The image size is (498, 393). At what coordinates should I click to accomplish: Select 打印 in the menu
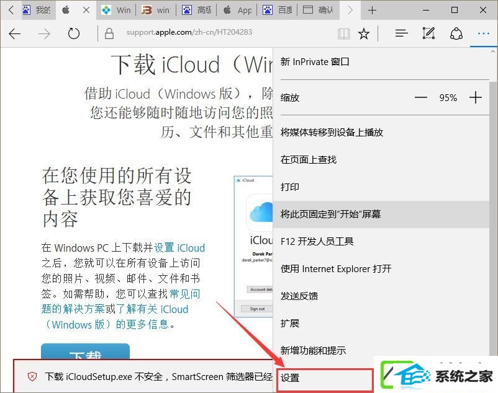[381, 187]
